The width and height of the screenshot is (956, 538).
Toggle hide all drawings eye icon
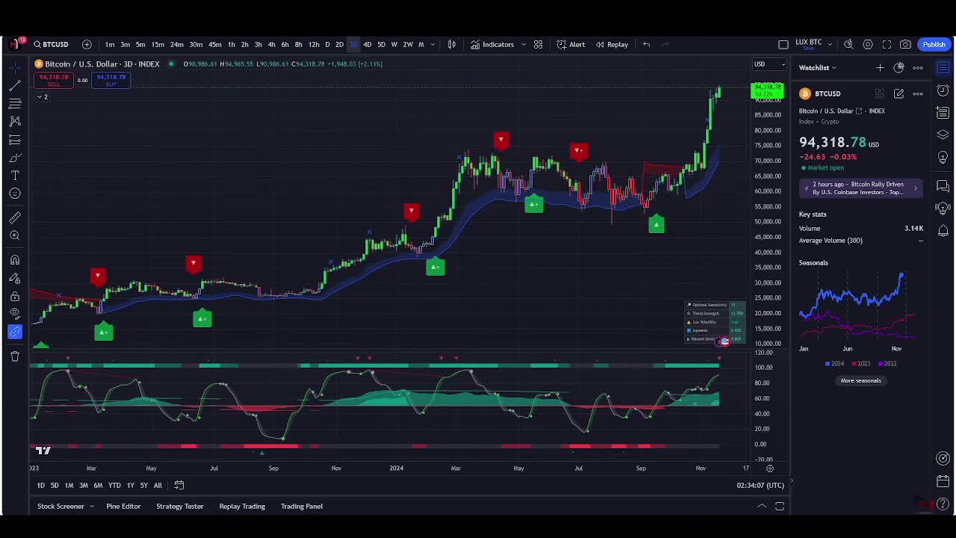coord(15,314)
